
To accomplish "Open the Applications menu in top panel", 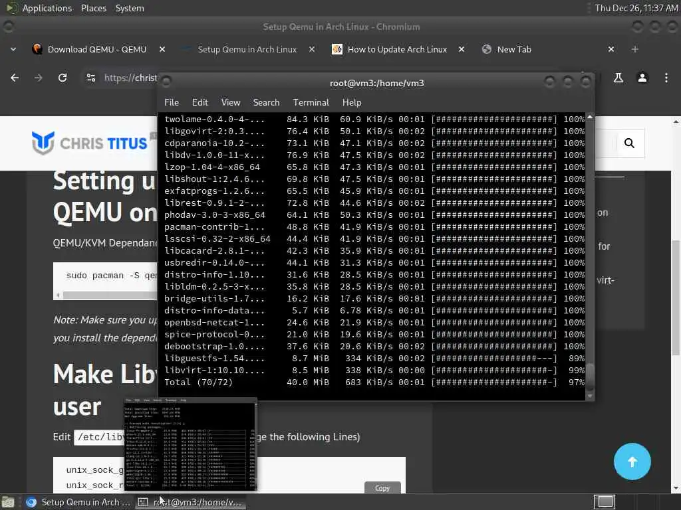I will tap(47, 8).
